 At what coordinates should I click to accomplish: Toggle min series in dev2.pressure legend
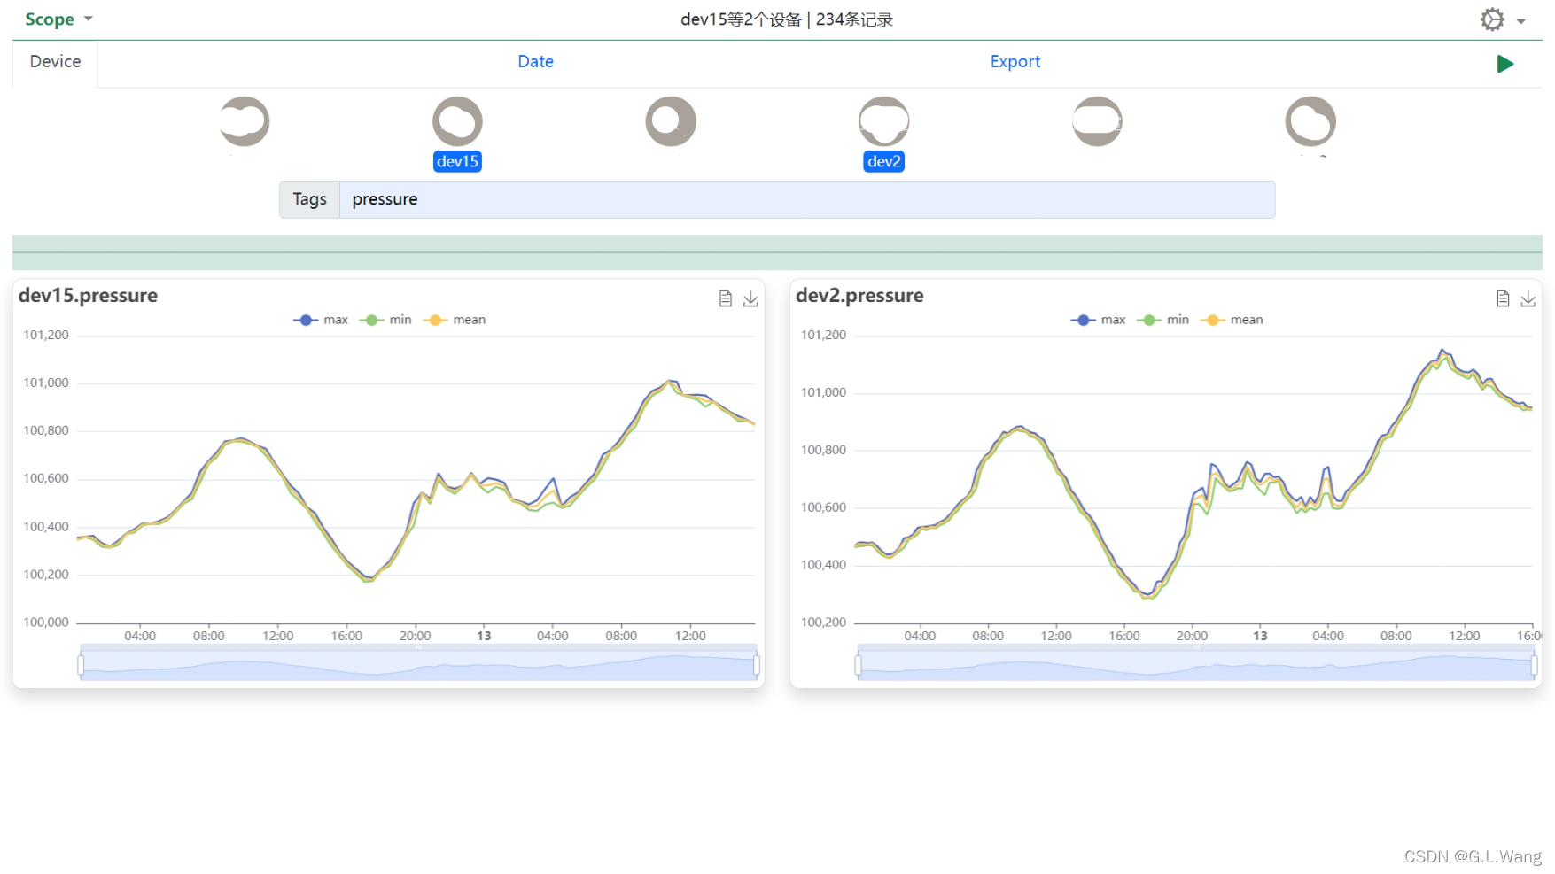coord(1163,320)
